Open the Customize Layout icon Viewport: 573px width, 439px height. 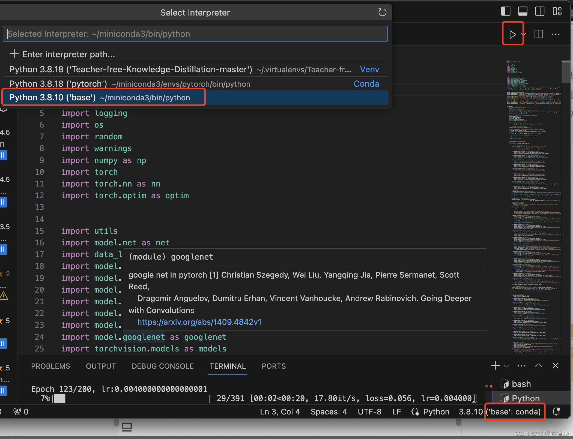(x=557, y=11)
